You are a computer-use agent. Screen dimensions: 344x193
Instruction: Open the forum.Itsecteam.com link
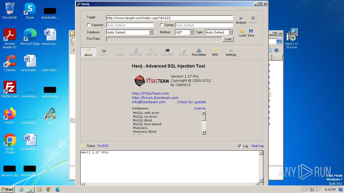click(x=155, y=98)
